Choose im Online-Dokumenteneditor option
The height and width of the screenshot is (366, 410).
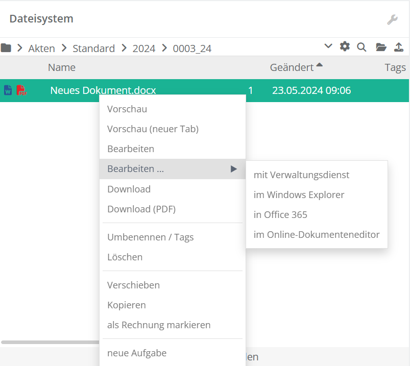[317, 235]
